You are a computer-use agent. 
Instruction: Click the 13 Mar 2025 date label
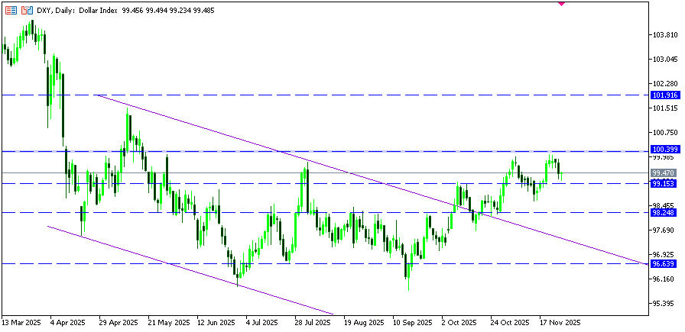[21, 323]
